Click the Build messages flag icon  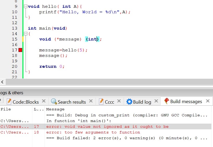pyautogui.click(x=167, y=101)
